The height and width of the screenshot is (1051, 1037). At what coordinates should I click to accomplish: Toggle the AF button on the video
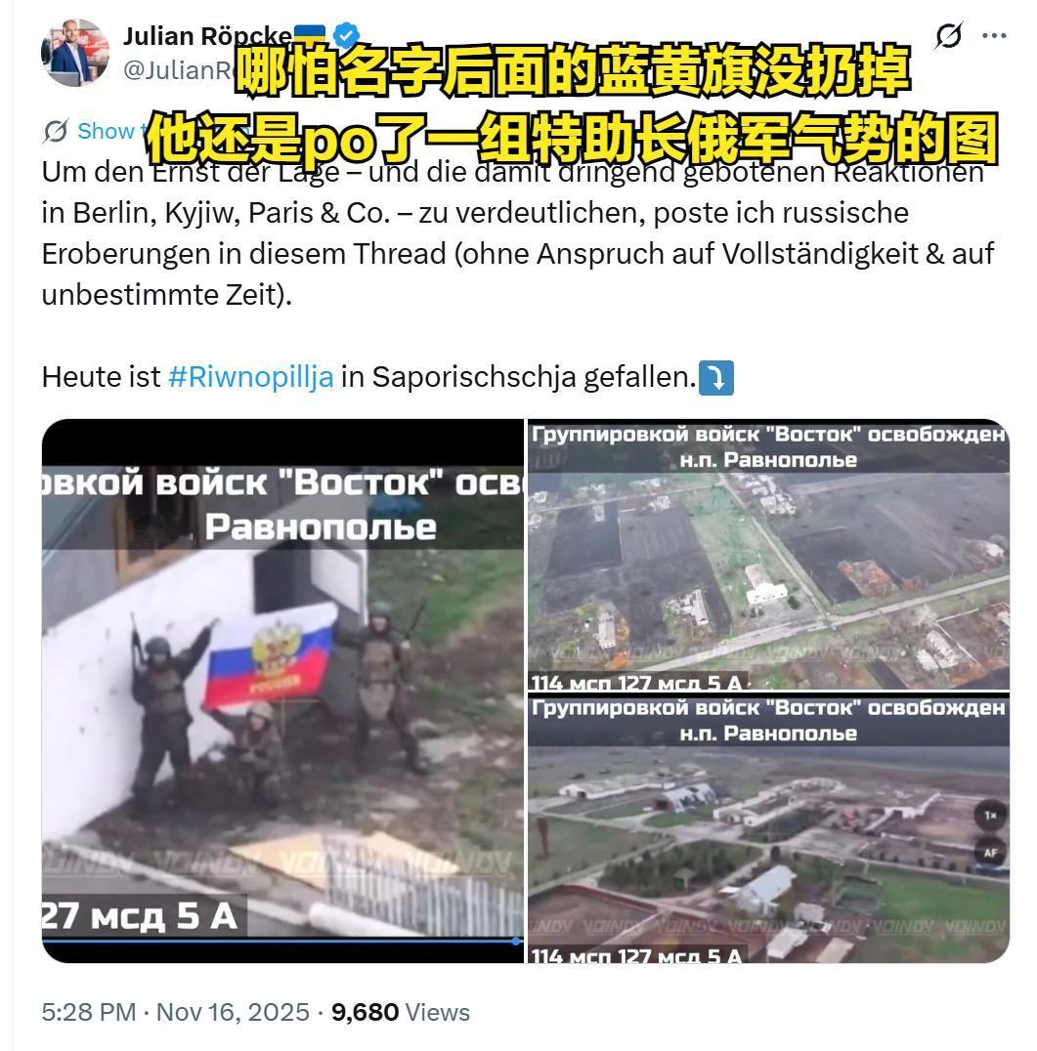990,853
